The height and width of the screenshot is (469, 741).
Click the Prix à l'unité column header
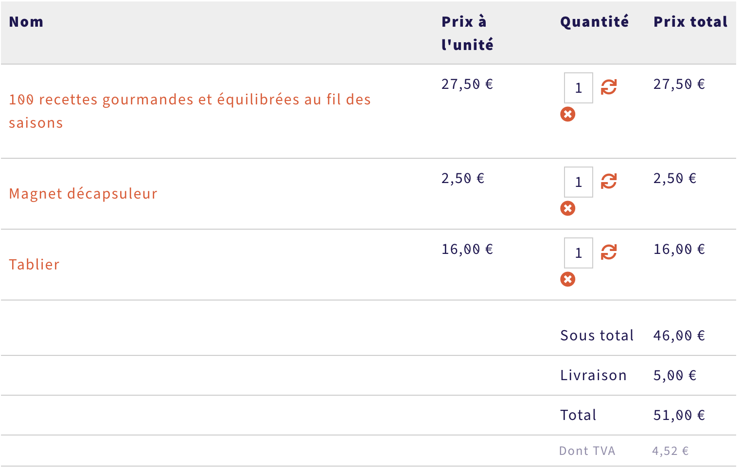coord(467,33)
